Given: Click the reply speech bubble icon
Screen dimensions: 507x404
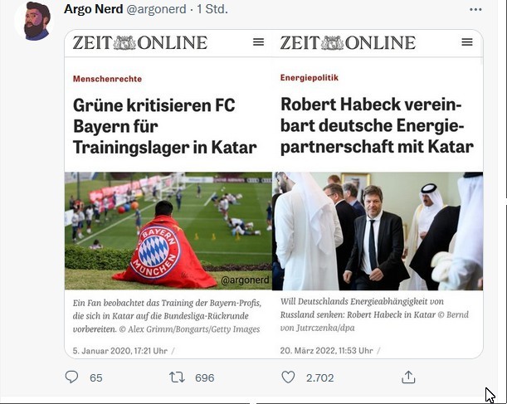Looking at the screenshot, I should click(x=71, y=377).
